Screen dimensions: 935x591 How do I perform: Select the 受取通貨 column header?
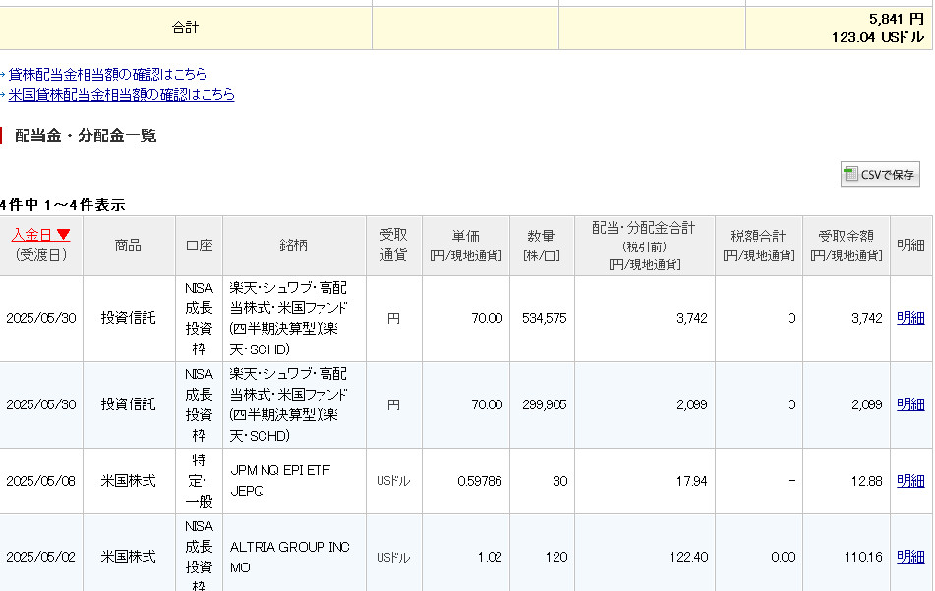coord(393,244)
